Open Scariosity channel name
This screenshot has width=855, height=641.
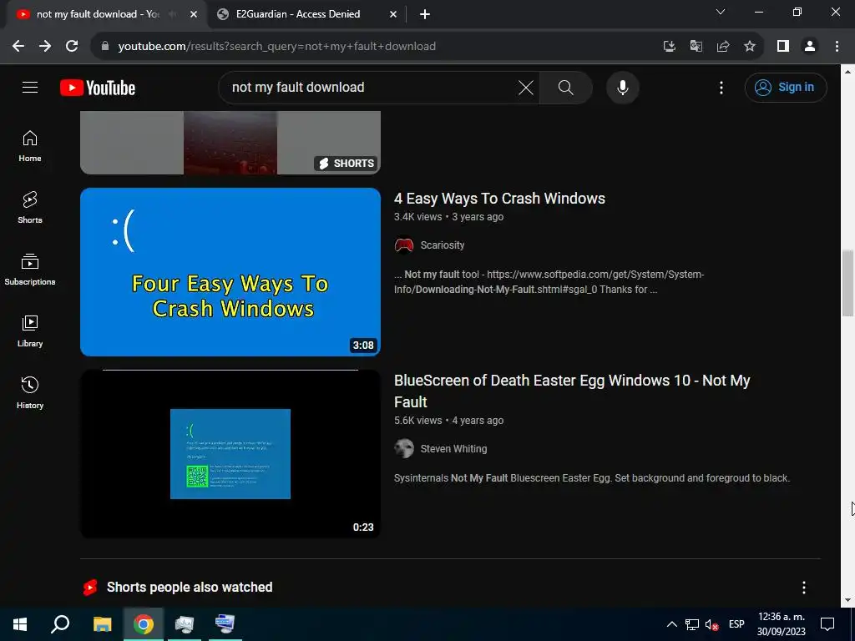coord(443,245)
